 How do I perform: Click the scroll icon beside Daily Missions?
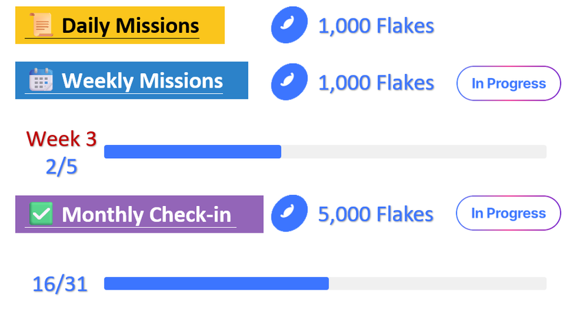(x=42, y=26)
